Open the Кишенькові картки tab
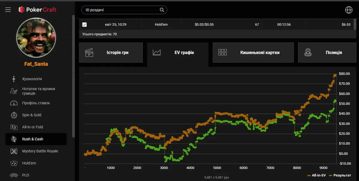This screenshot has width=359, height=181. [x=253, y=52]
